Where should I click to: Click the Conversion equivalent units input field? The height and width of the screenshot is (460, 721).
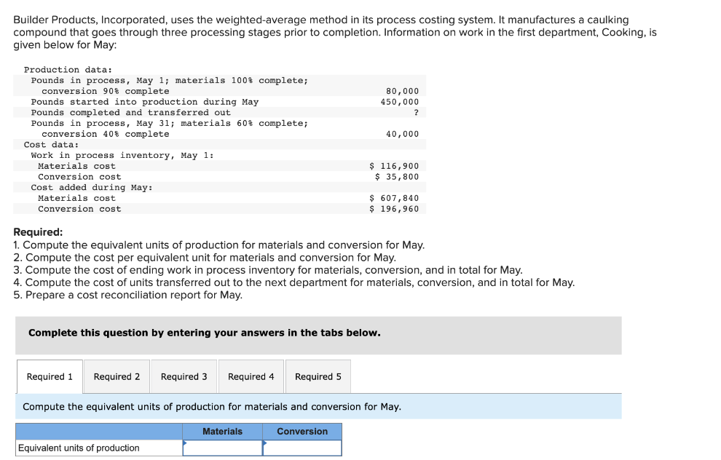[304, 448]
